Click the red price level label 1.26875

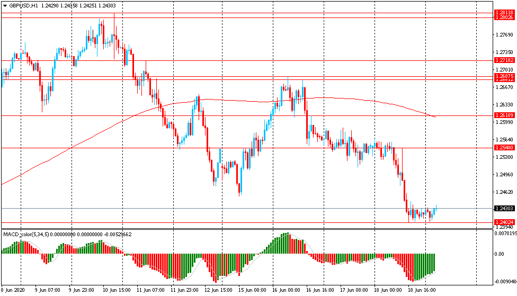point(504,76)
